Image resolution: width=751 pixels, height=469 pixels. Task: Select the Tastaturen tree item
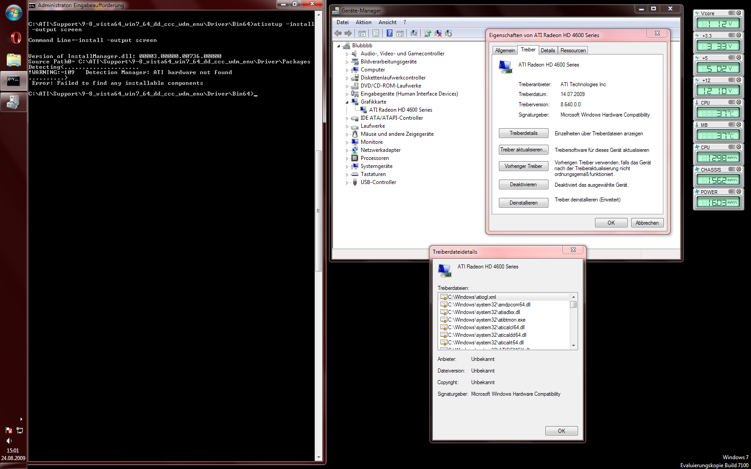point(373,174)
